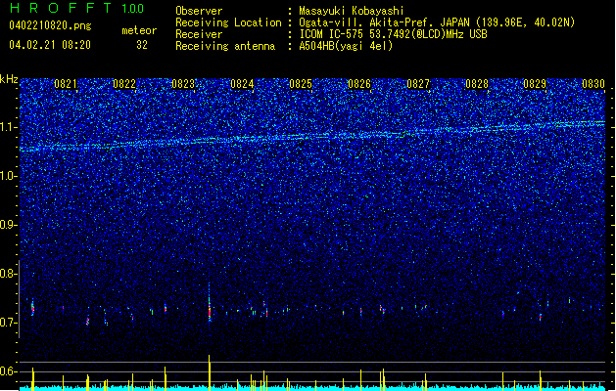Screen dimensions: 616x391
Task: Click the Receiving antenna field label
Action: pyautogui.click(x=225, y=46)
